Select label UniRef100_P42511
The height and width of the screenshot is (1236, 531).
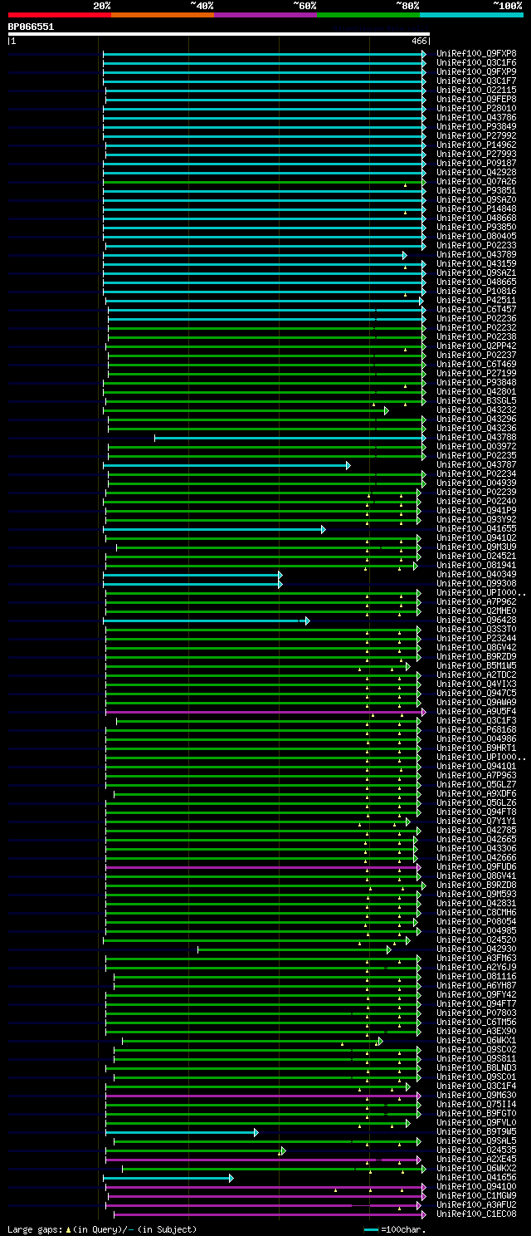click(476, 300)
